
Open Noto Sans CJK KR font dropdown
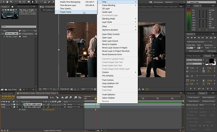point(195,60)
